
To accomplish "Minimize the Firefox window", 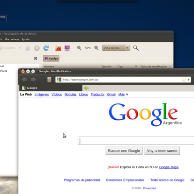I will pos(28,71).
